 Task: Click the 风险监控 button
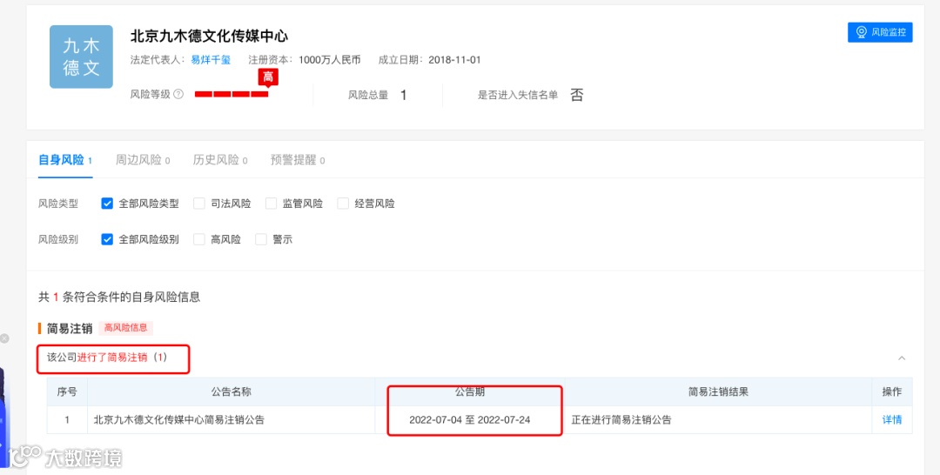point(879,32)
